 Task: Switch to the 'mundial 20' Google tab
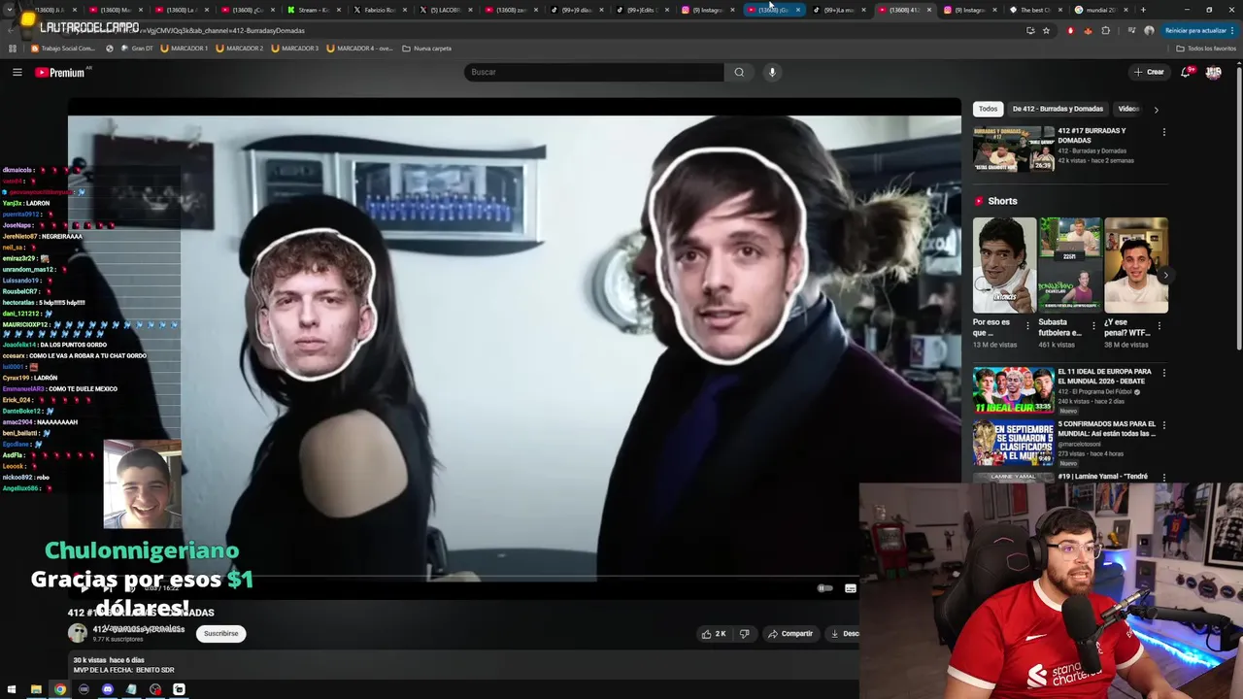(1101, 10)
